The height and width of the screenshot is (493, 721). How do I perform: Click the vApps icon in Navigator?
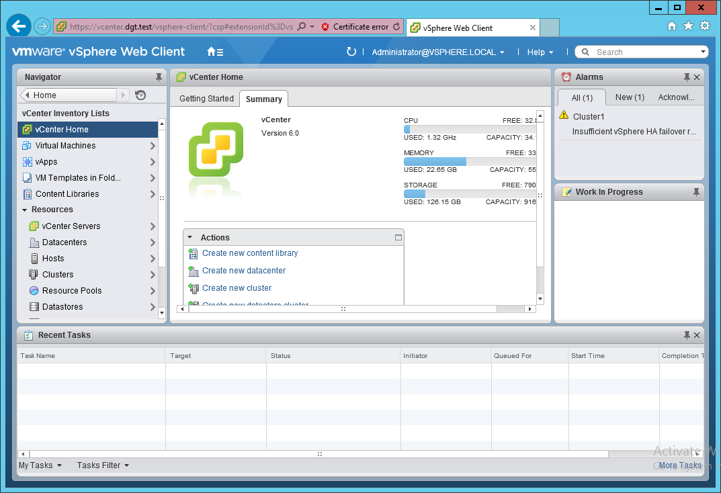pos(27,162)
